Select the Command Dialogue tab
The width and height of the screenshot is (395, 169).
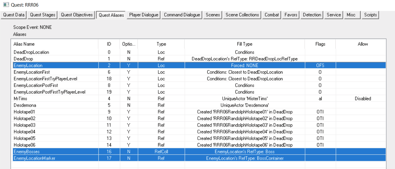click(182, 15)
